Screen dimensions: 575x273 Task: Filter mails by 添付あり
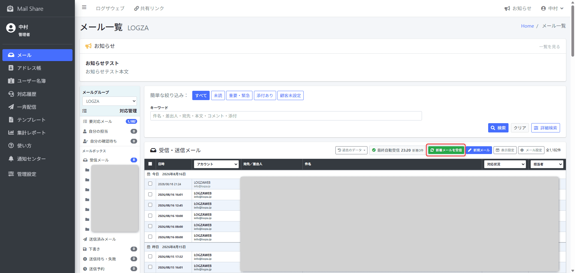(x=265, y=96)
